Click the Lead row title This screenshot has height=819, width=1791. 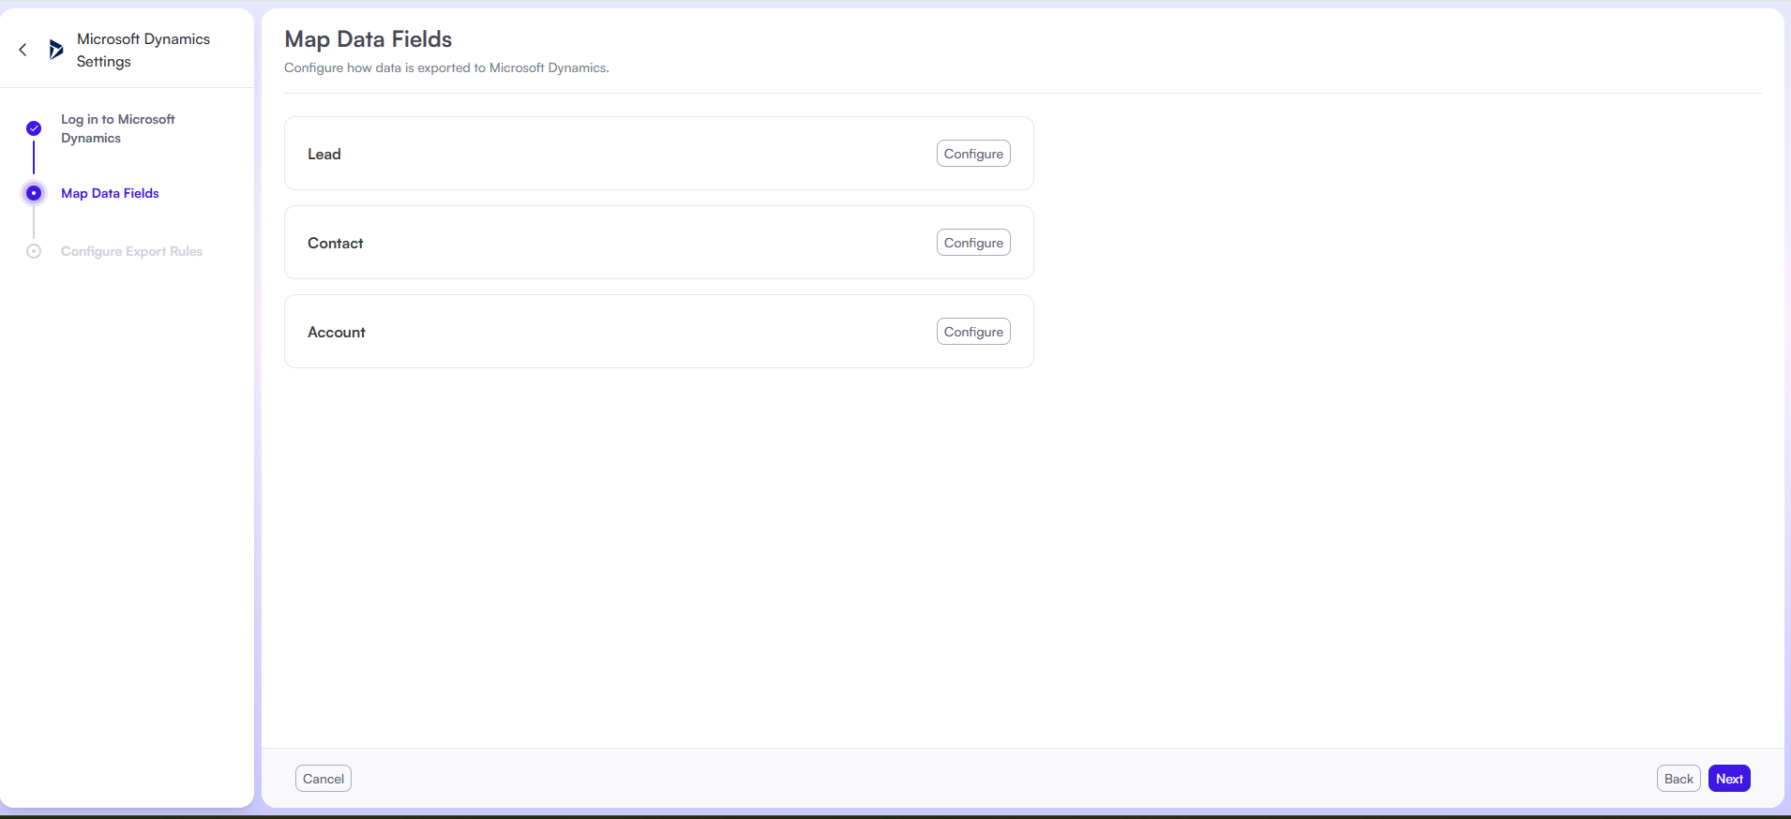[x=324, y=155]
